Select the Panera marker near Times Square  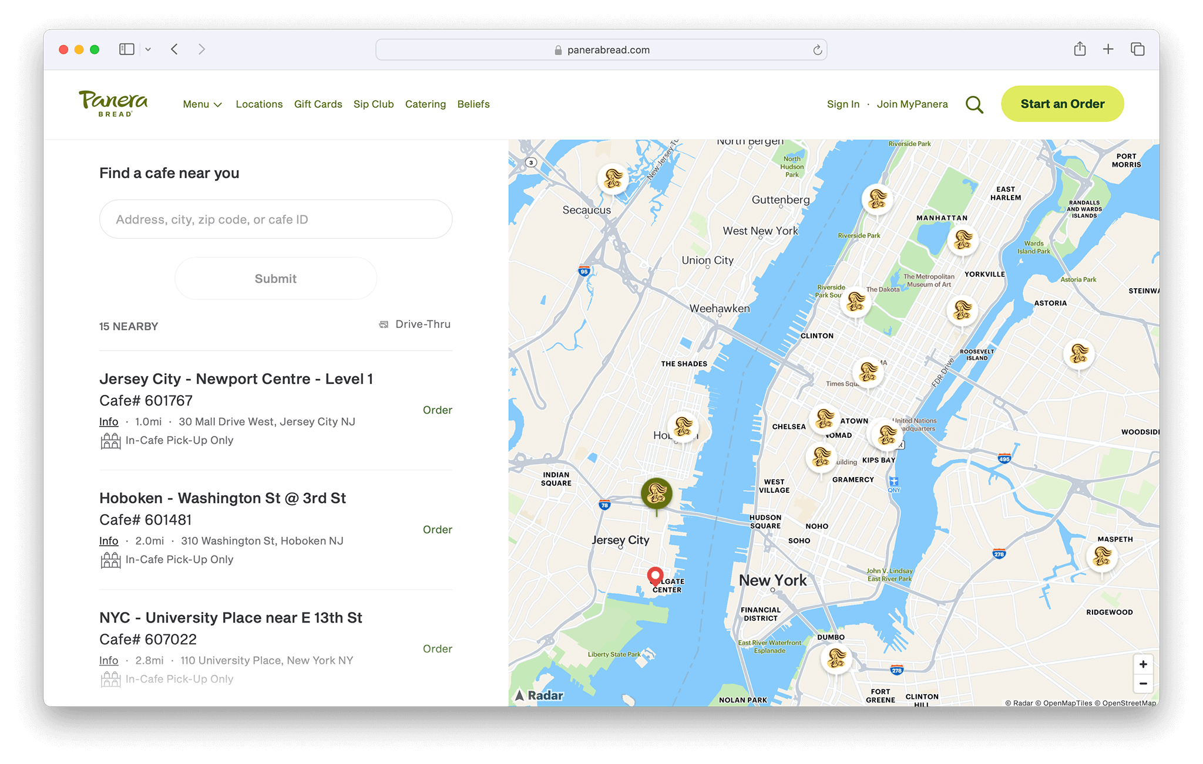868,372
